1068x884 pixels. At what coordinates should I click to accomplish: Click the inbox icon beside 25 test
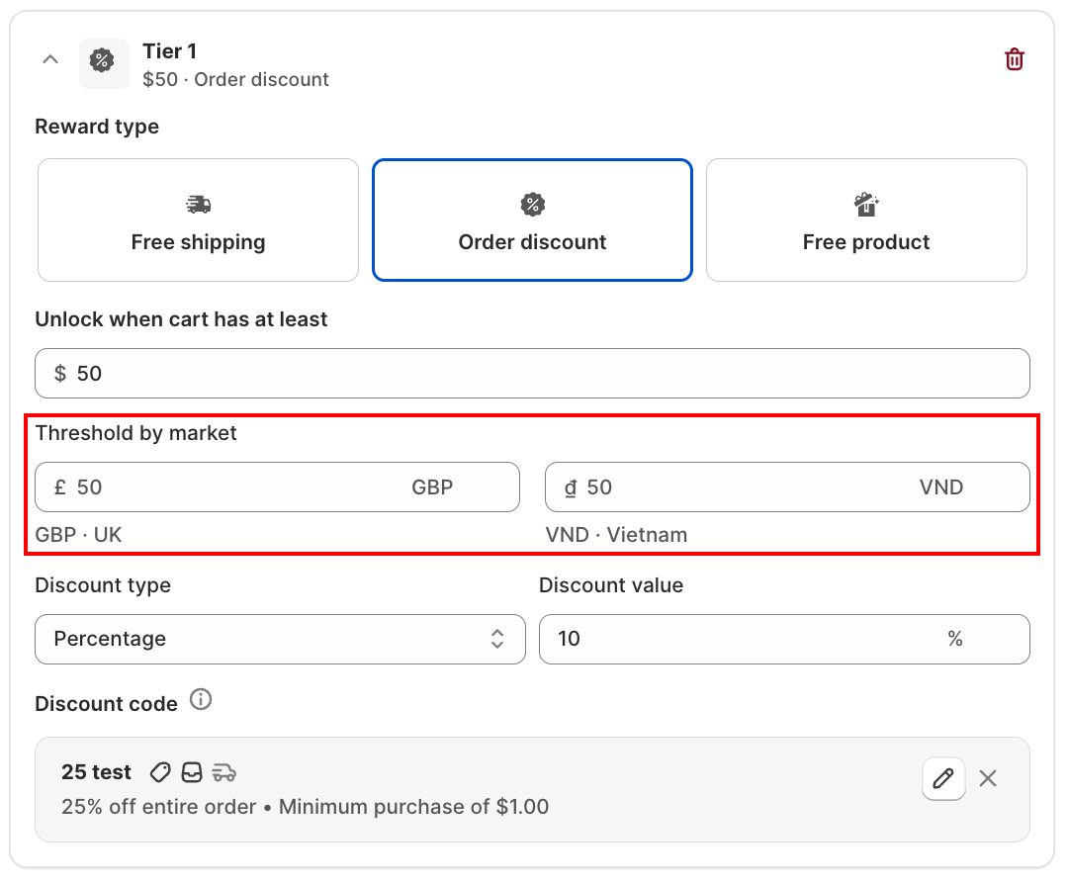[x=192, y=772]
